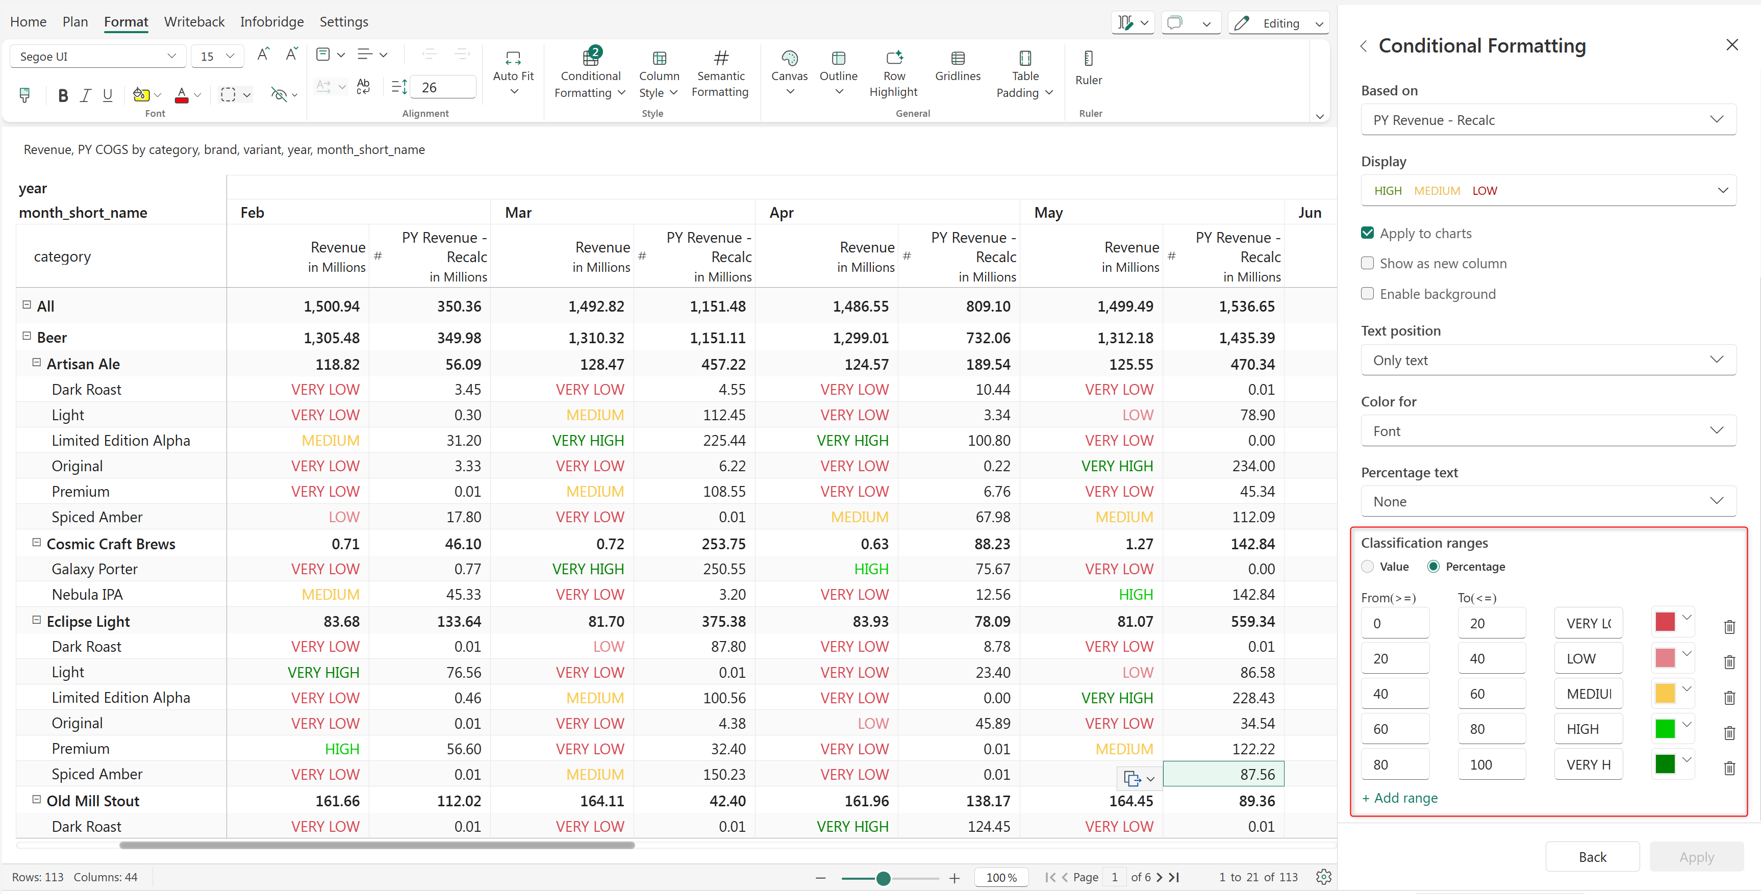Open the MEDIUM range yellow color swatch
Viewport: 1761px width, 894px height.
tap(1665, 693)
